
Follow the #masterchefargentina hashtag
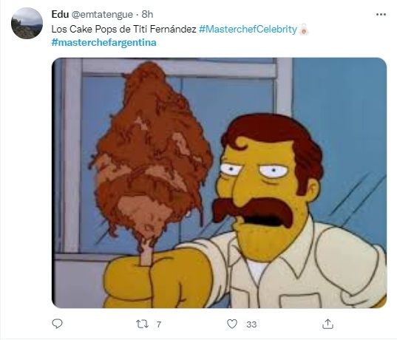point(104,42)
